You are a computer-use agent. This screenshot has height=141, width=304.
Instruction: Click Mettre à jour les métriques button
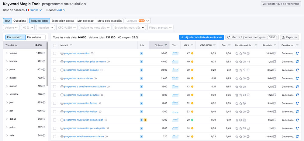point(252,37)
